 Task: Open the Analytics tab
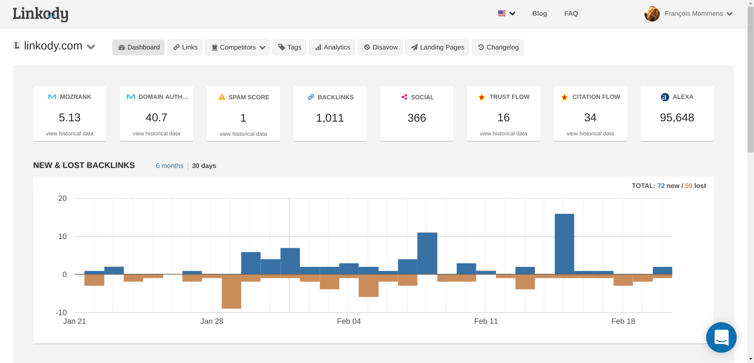(332, 47)
